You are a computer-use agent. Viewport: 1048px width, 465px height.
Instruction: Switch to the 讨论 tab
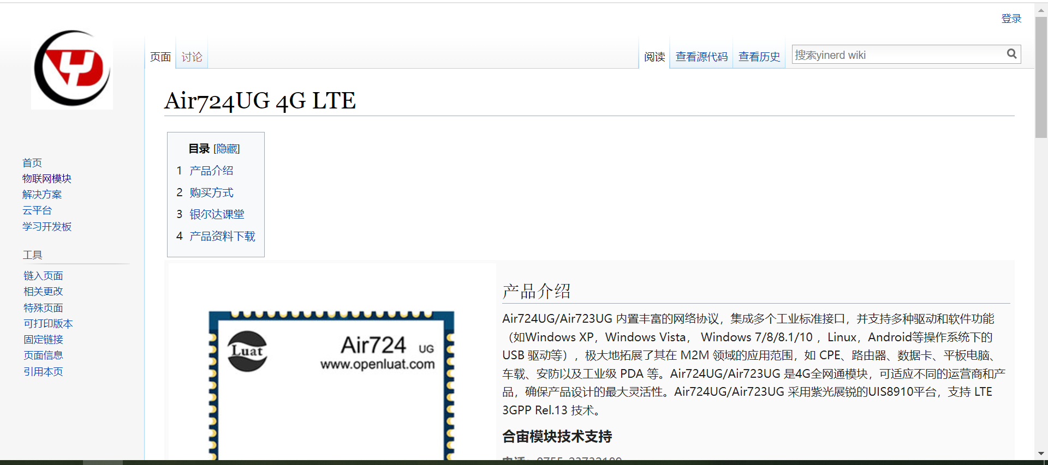[x=192, y=57]
